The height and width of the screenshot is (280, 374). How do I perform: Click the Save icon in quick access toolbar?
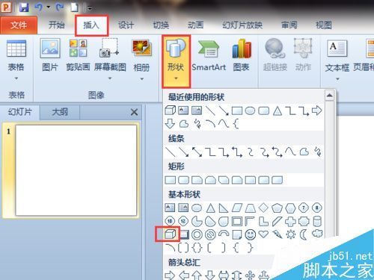coord(24,7)
